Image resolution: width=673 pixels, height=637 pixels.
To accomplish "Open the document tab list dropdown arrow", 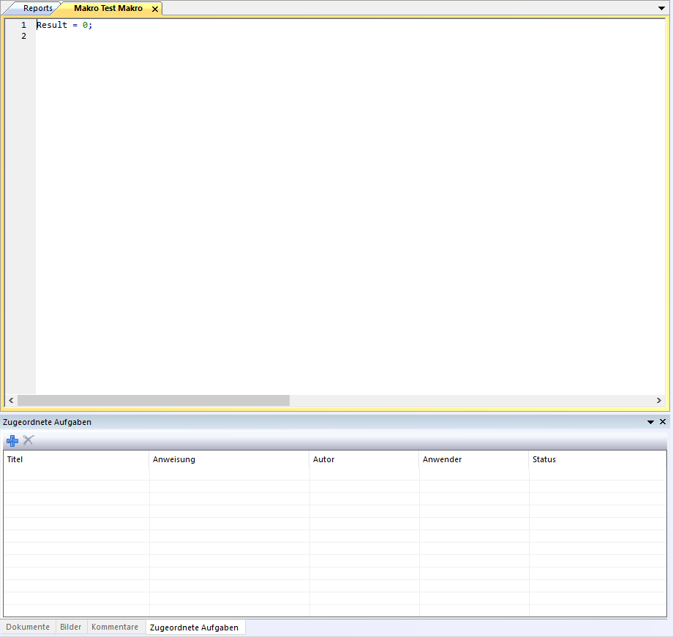I will (x=662, y=7).
